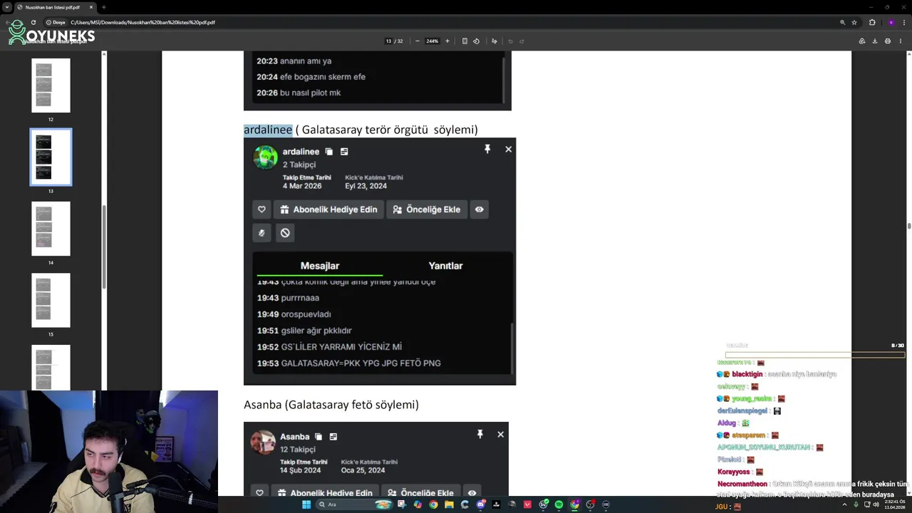The image size is (912, 513).
Task: Click the ardalinee card pin icon
Action: click(x=487, y=149)
